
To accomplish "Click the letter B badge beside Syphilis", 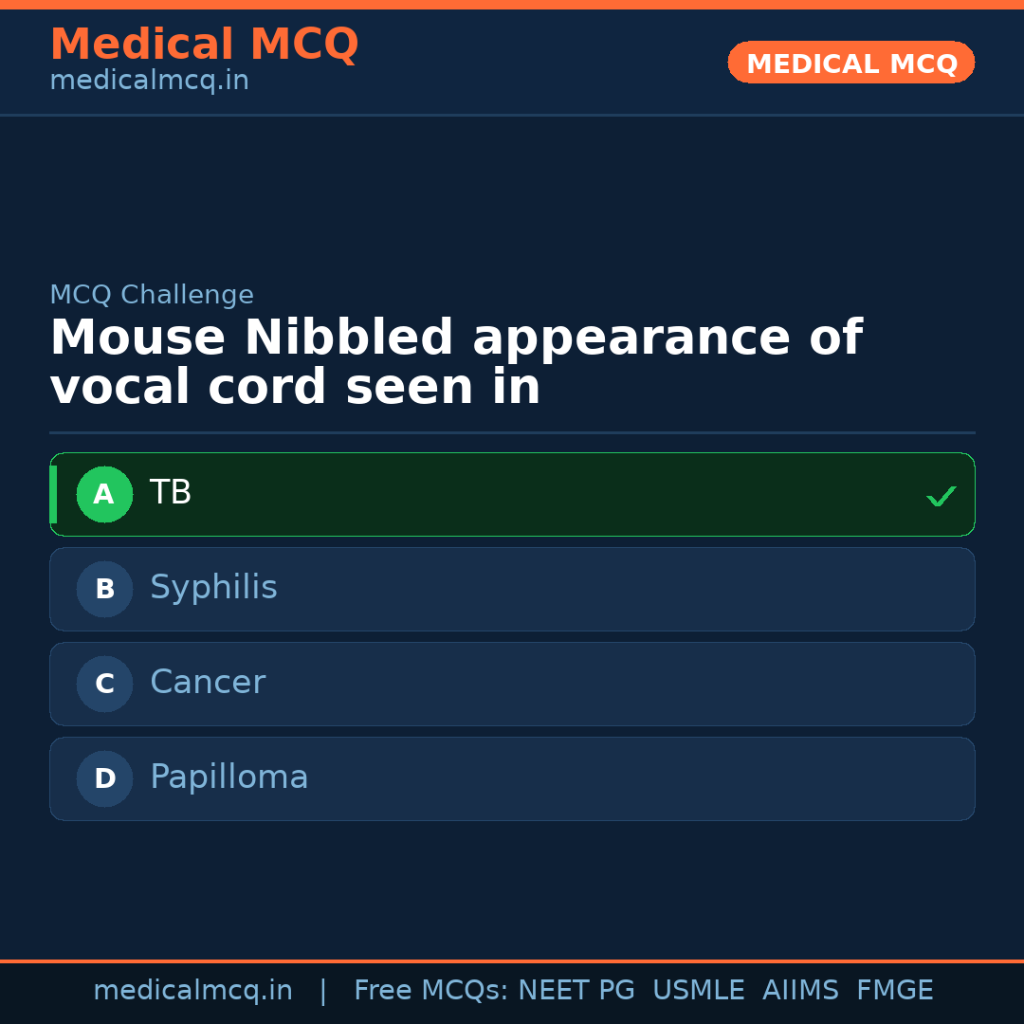I will [x=104, y=589].
